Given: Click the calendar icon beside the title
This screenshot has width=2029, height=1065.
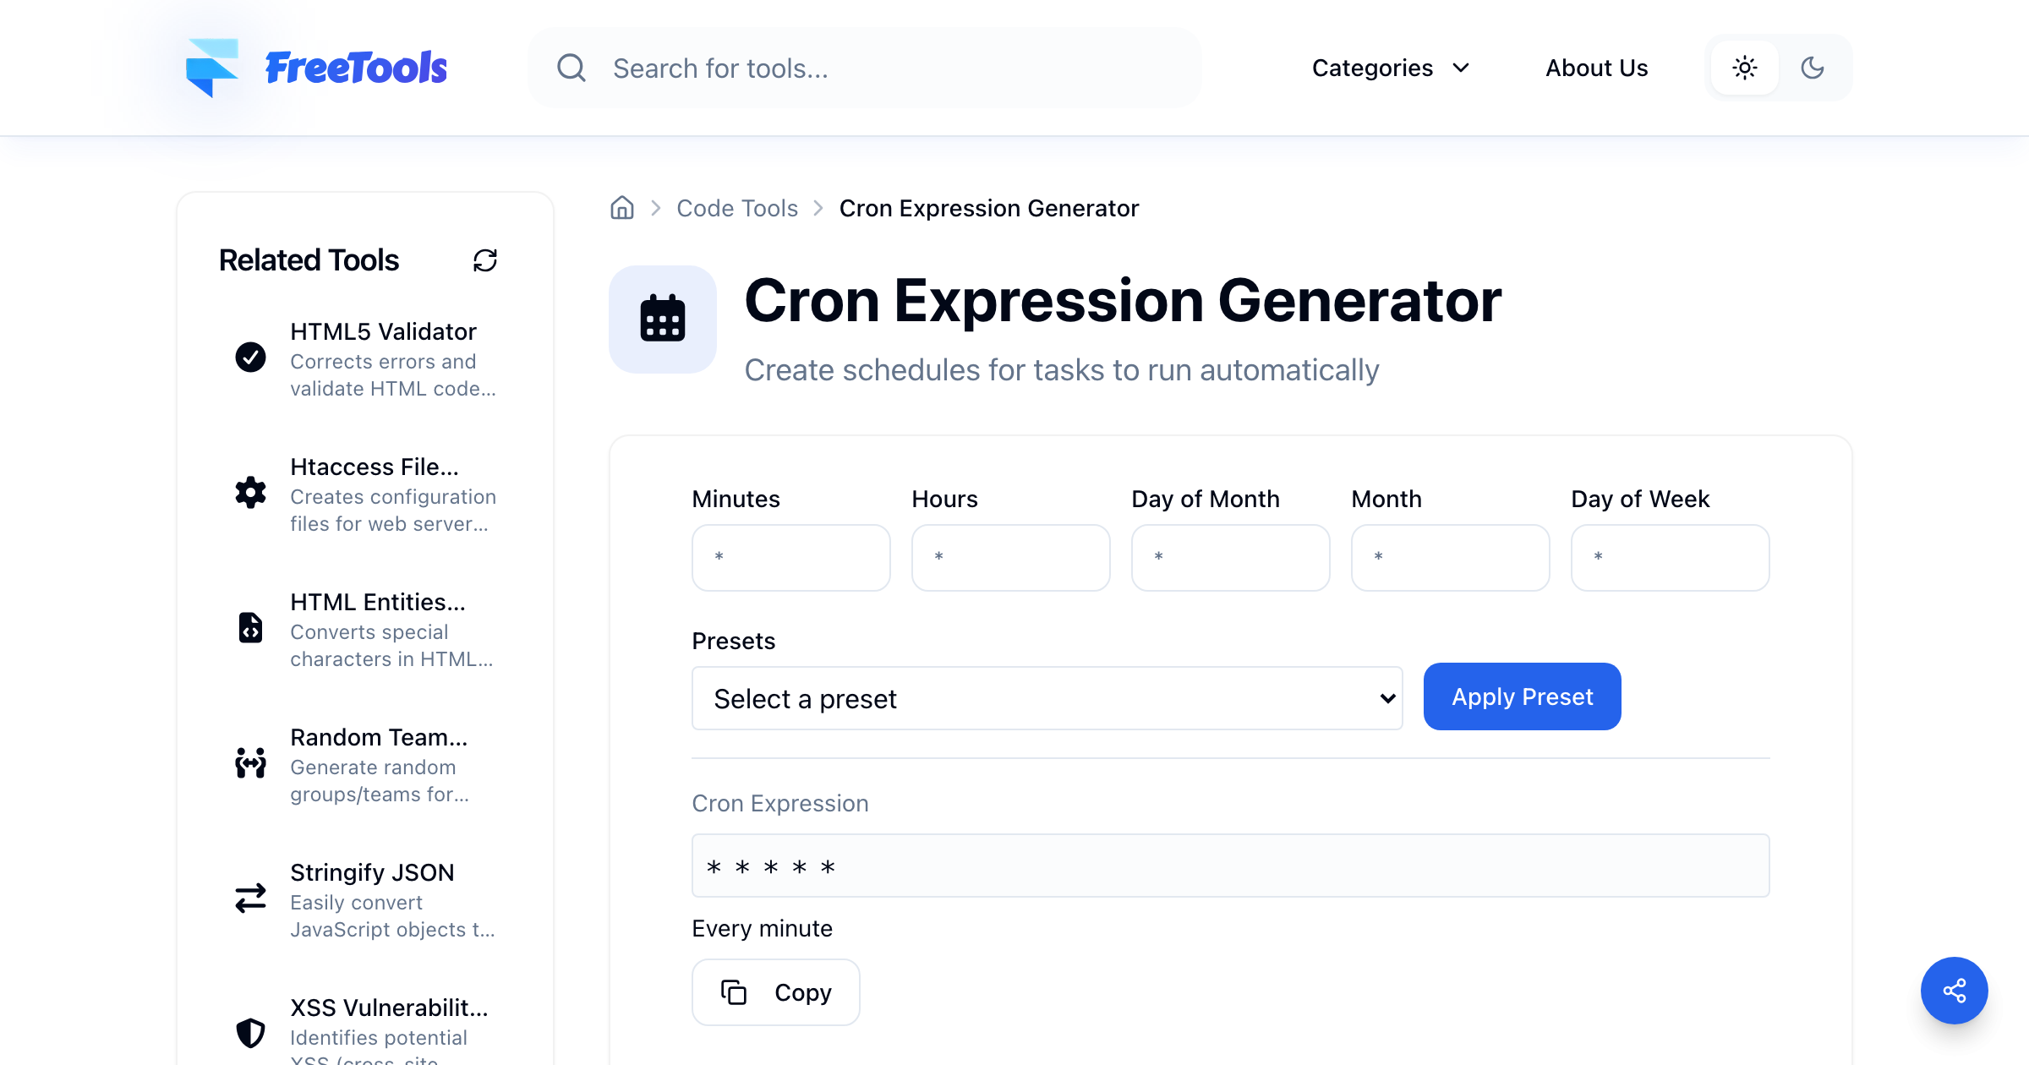Looking at the screenshot, I should point(663,319).
